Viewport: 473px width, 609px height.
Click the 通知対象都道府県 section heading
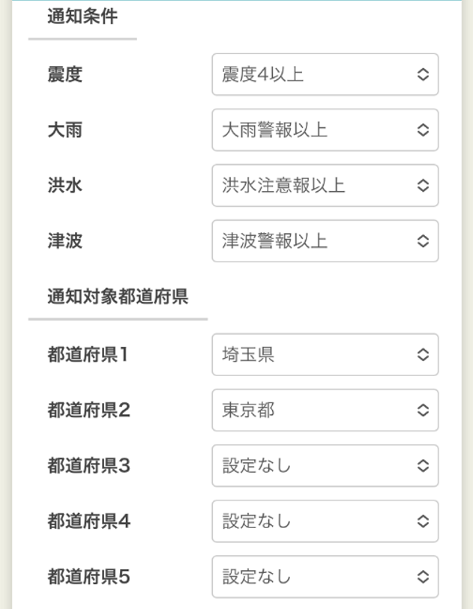[117, 297]
